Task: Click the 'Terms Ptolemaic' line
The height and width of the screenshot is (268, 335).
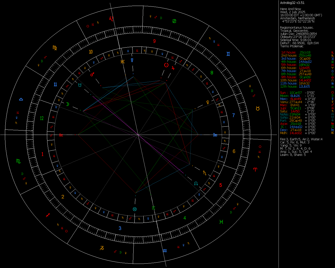Action: click(292, 46)
